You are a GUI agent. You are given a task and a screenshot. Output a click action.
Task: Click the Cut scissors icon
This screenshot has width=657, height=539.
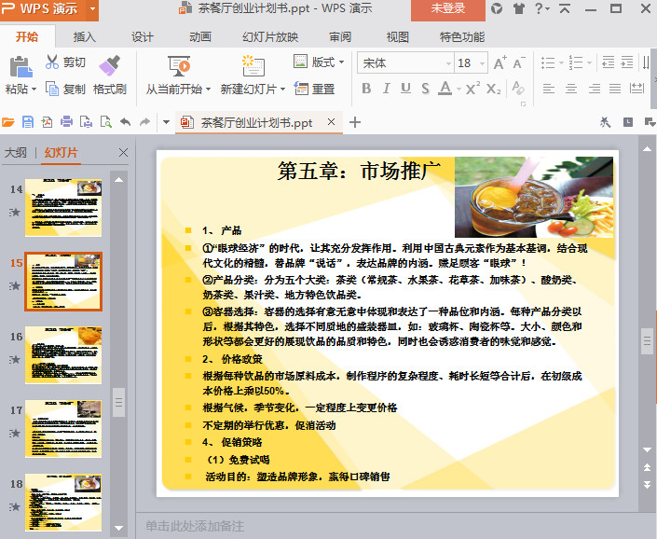[x=52, y=62]
